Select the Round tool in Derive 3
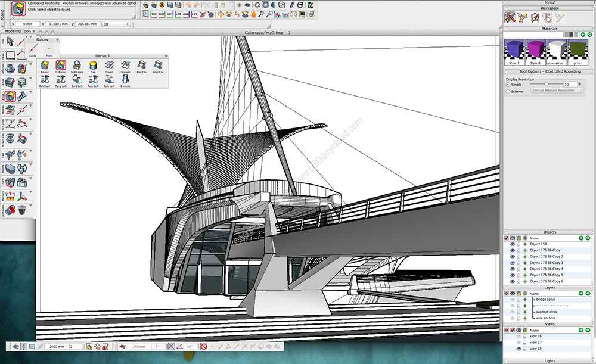This screenshot has width=596, height=364. pos(45,66)
